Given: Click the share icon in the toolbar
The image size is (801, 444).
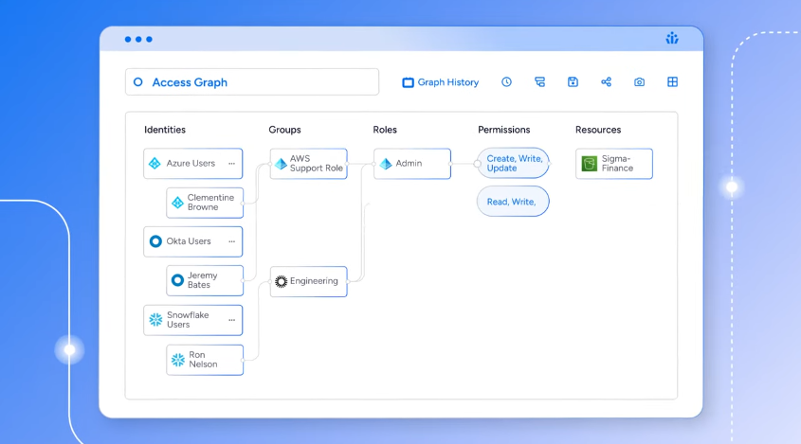Looking at the screenshot, I should coord(606,82).
